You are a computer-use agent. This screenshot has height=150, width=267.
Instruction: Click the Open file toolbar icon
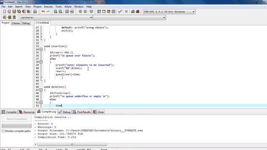click(9, 12)
